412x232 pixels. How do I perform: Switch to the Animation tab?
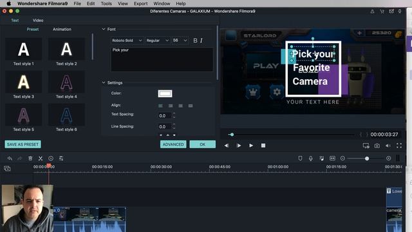click(x=62, y=29)
